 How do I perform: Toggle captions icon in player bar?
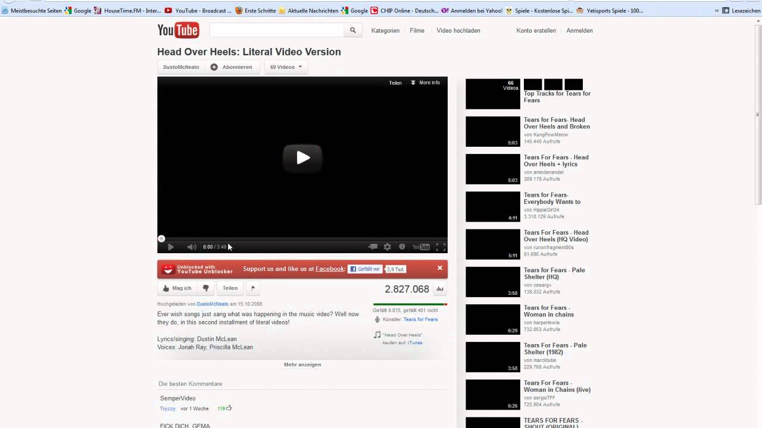[x=373, y=247]
